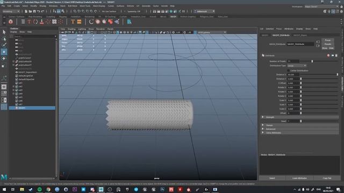Viewport: 344px width, 193px height.
Task: Click the redo arrow icon
Action: click(x=43, y=11)
